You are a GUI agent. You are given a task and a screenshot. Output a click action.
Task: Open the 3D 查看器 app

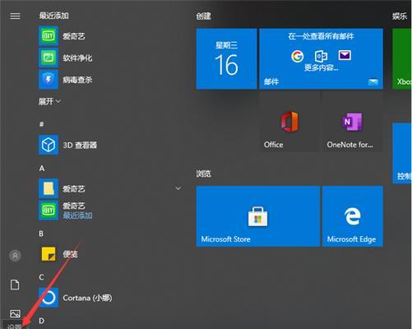[x=109, y=145]
